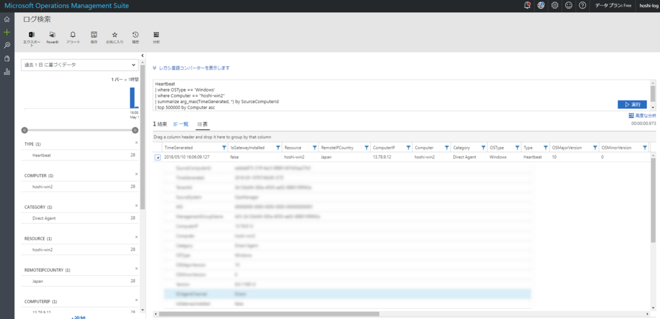Collapse the left facet panel chevron
660x319 pixels.
click(x=142, y=55)
